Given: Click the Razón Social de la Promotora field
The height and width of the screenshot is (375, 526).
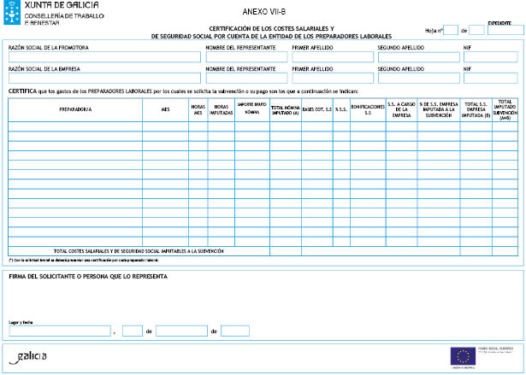Looking at the screenshot, I should point(103,57).
